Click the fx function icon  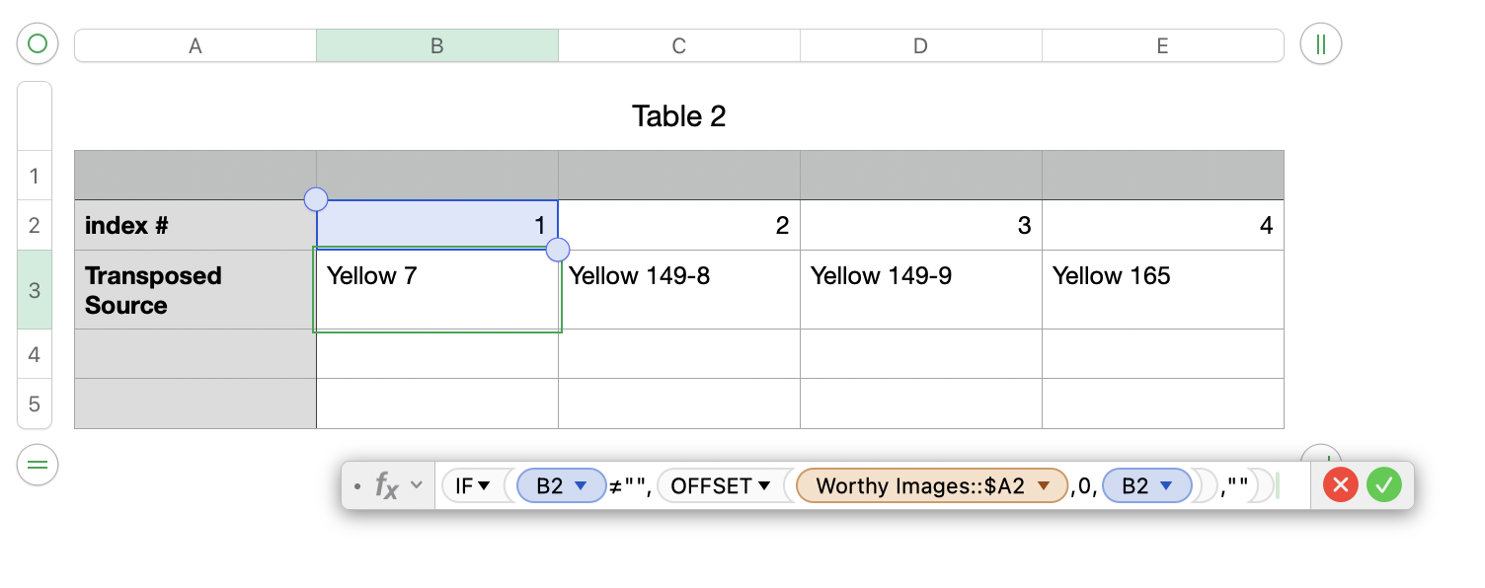386,485
